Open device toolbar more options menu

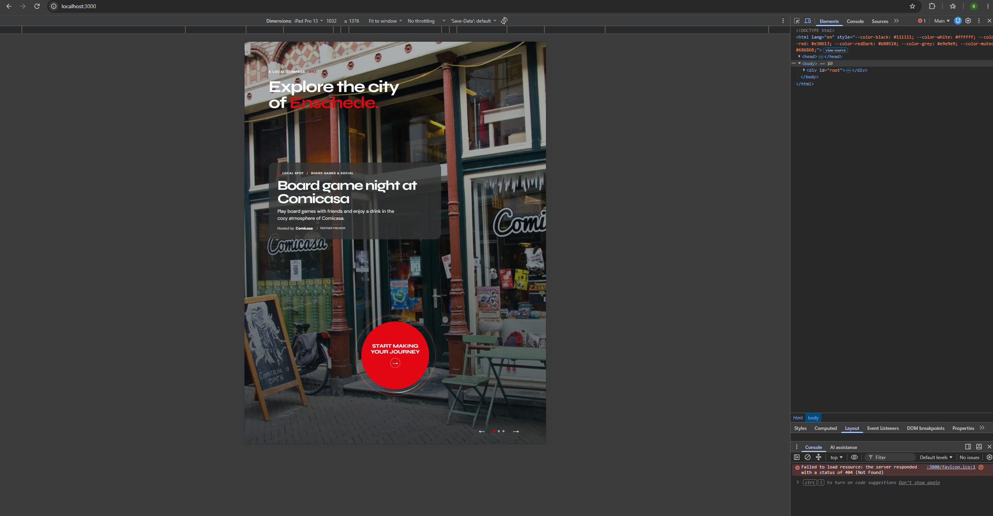[x=783, y=21]
